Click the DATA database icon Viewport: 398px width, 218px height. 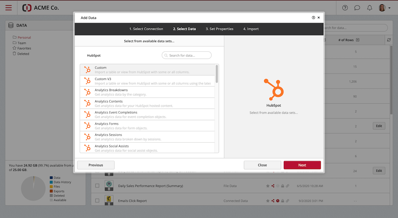pos(11,25)
